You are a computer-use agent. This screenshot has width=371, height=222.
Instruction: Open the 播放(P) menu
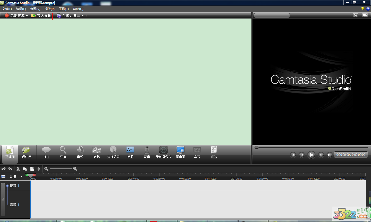tap(49, 9)
